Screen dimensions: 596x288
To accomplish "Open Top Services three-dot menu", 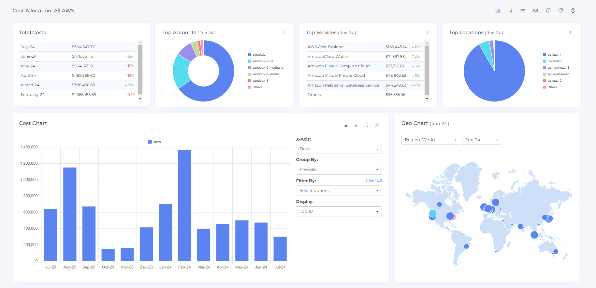I will point(427,33).
